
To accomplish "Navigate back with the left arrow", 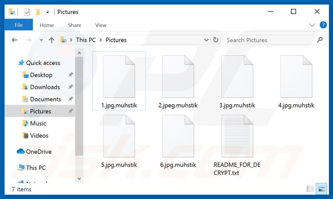I will tap(14, 40).
